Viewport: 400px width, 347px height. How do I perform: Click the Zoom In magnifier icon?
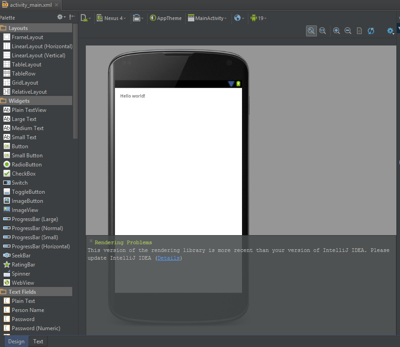[x=336, y=31]
